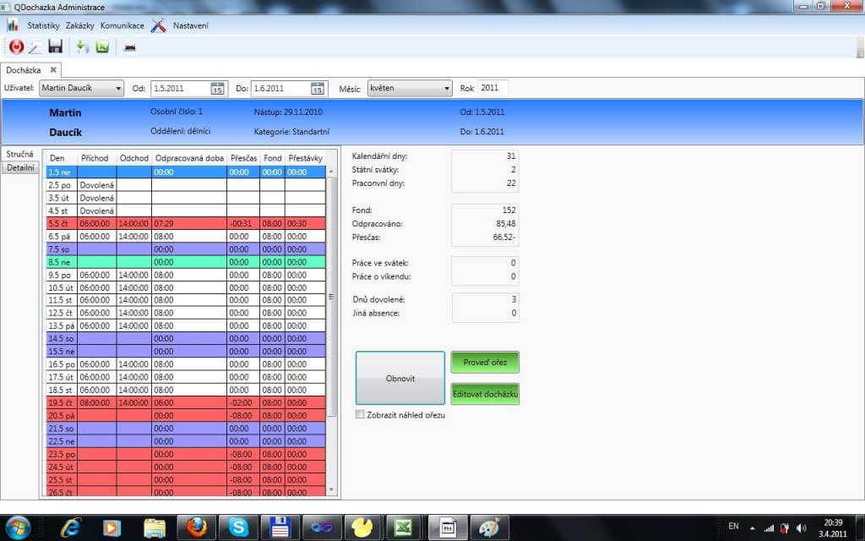Open Firefox from the taskbar
This screenshot has height=541, width=865.
tap(196, 527)
